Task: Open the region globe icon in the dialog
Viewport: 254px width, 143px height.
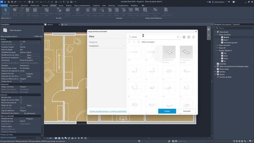Action: tap(184, 37)
